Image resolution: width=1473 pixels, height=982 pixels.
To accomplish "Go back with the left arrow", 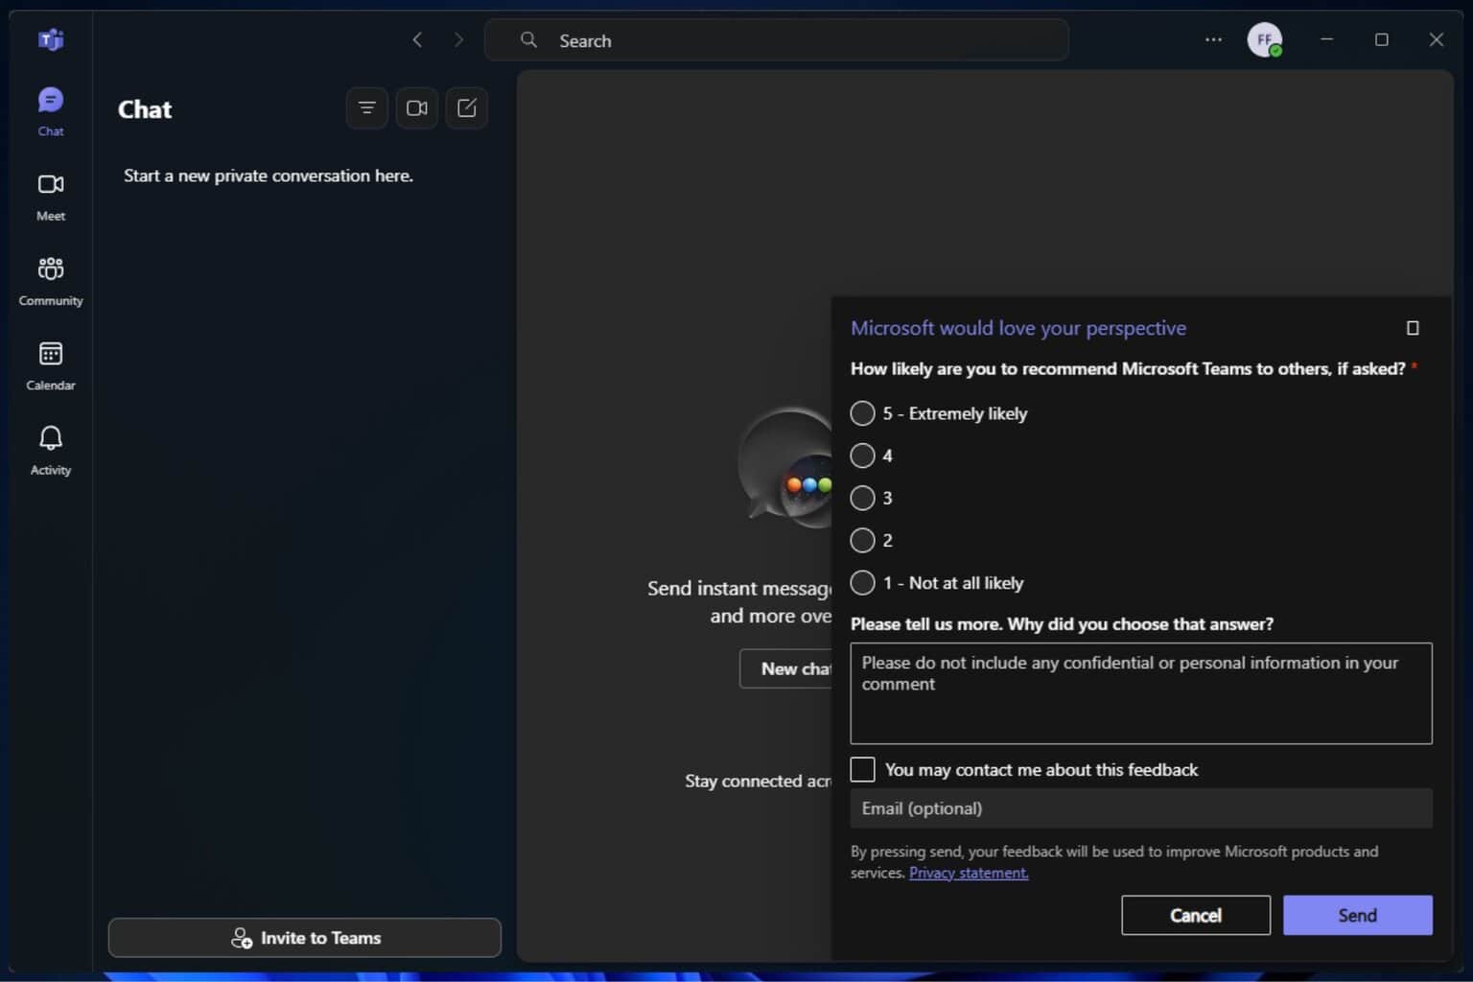I will (x=417, y=39).
